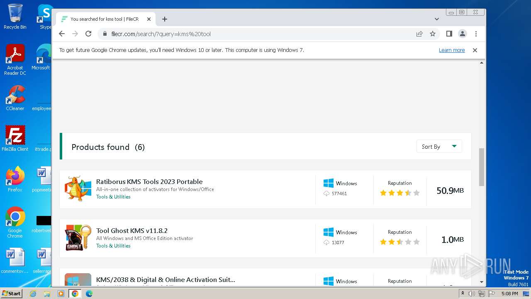
Task: Open the Chrome profile menu
Action: click(462, 34)
